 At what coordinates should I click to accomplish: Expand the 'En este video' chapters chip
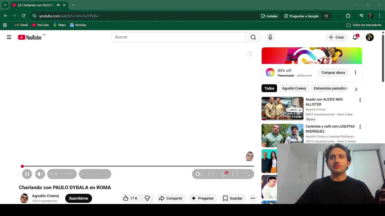(95, 174)
